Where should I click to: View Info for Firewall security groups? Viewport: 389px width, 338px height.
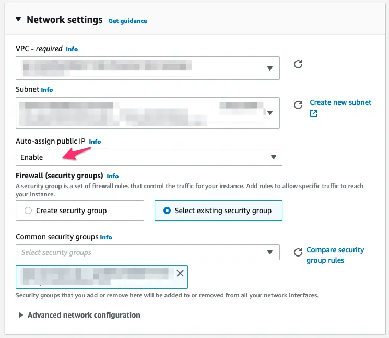pyautogui.click(x=113, y=176)
